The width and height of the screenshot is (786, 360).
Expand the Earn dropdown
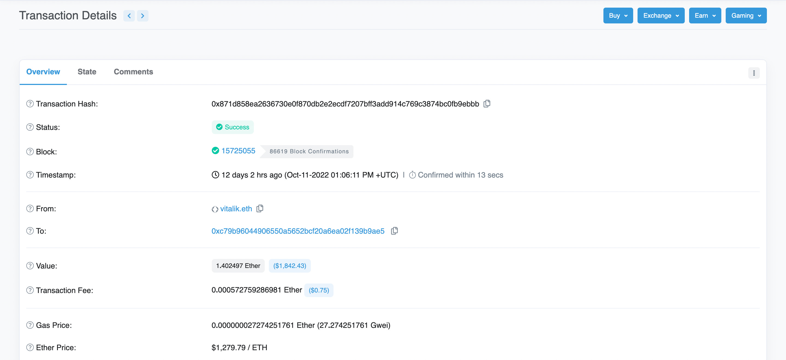pos(705,16)
